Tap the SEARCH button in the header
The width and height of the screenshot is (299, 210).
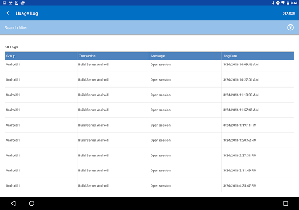[x=288, y=13]
